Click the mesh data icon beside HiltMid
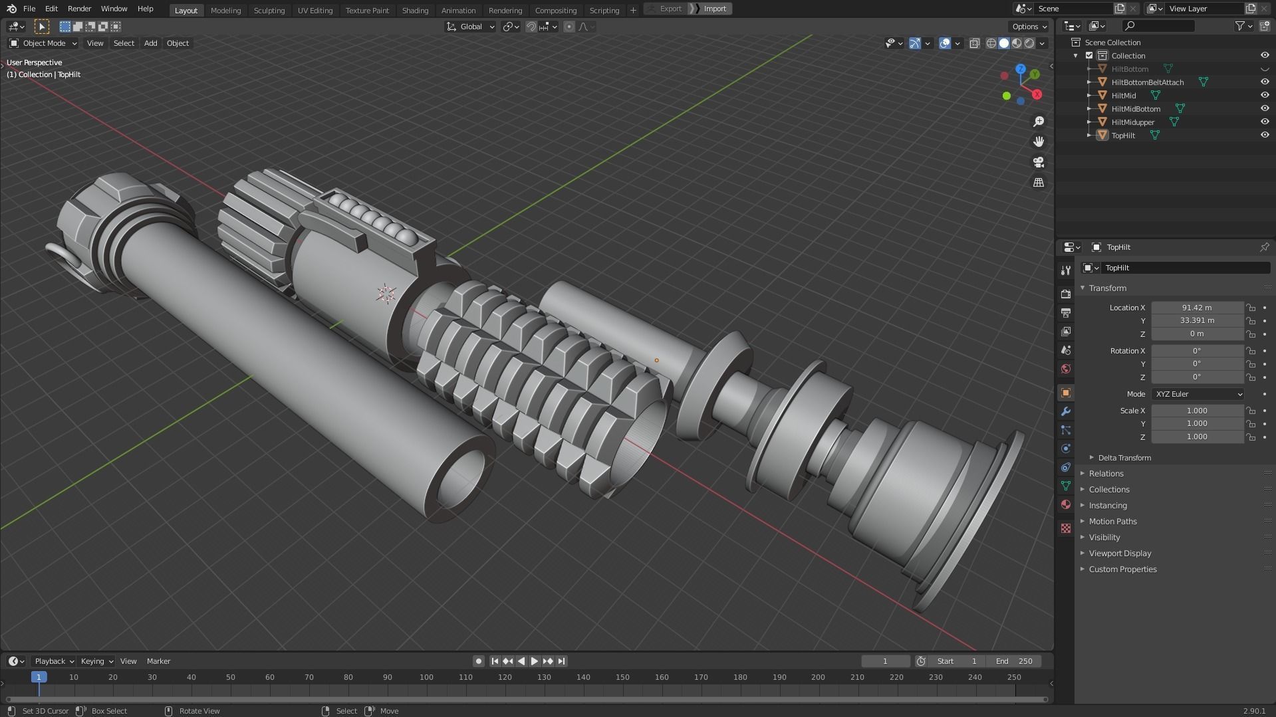Viewport: 1276px width, 717px height. 1156,96
